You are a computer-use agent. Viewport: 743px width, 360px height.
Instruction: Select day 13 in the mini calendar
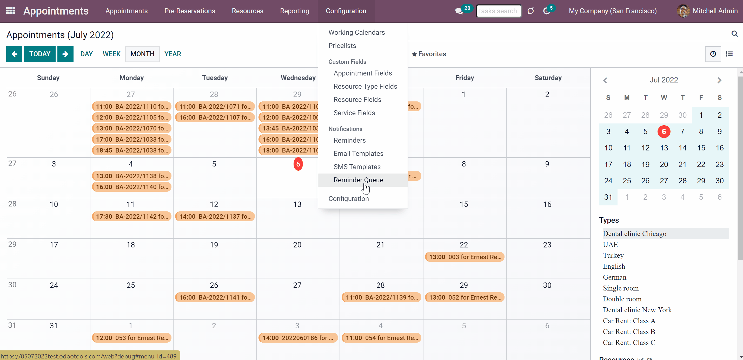pos(664,148)
